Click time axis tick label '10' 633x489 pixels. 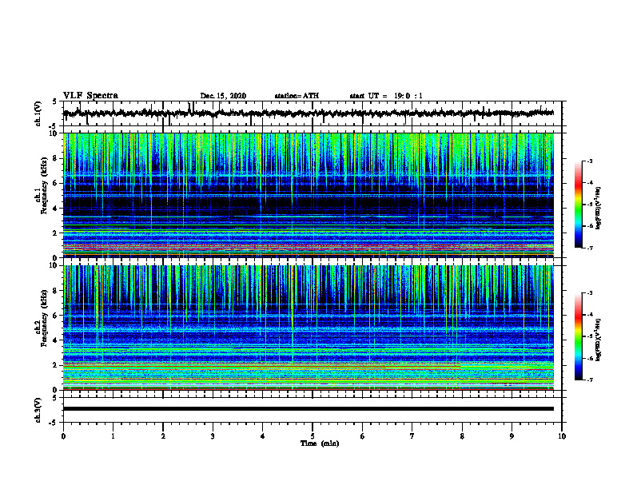point(562,436)
